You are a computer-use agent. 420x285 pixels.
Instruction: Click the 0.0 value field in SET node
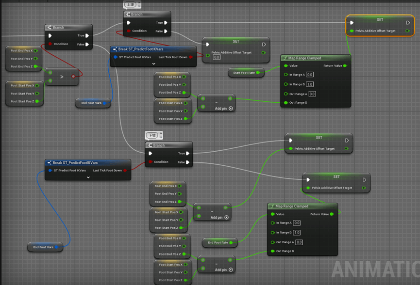[217, 57]
